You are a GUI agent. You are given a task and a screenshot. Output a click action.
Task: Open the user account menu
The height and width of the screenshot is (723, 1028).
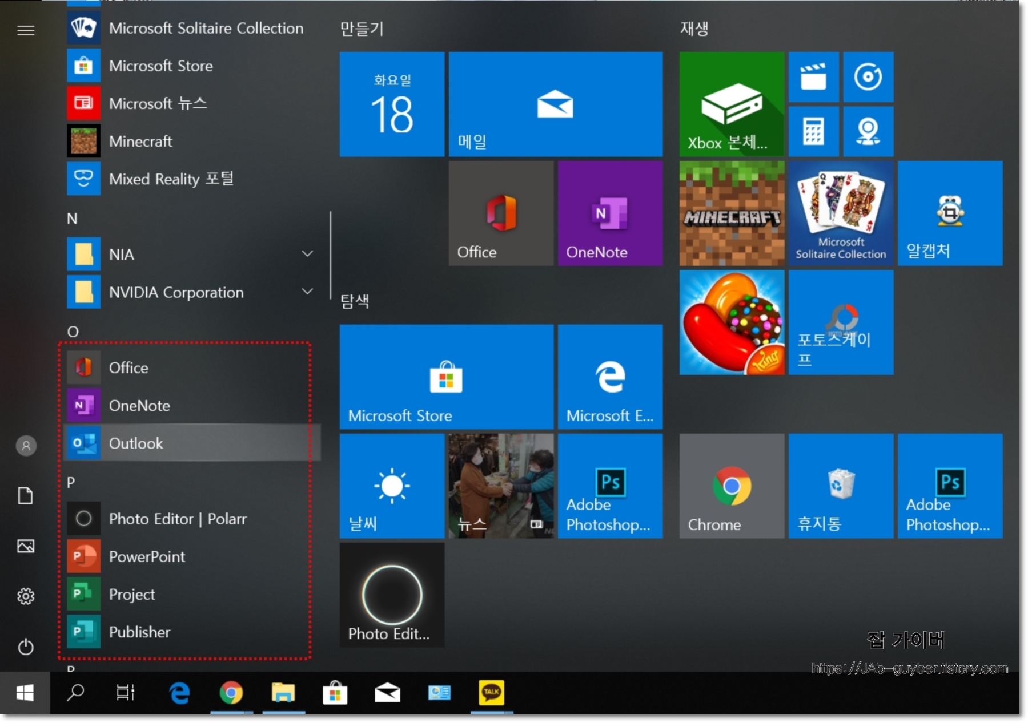point(26,446)
